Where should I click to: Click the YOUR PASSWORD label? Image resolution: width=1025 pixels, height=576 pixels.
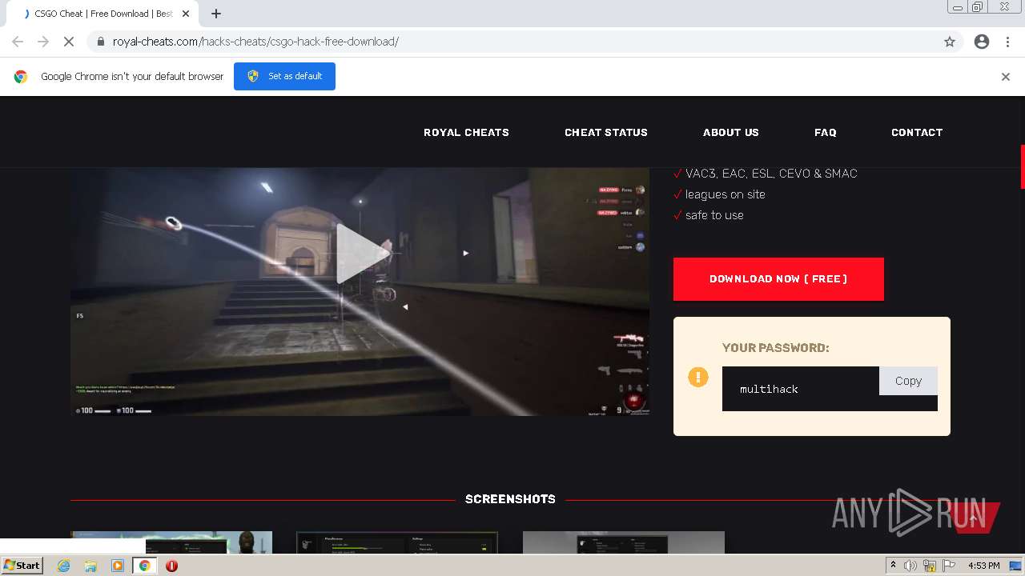click(x=776, y=348)
